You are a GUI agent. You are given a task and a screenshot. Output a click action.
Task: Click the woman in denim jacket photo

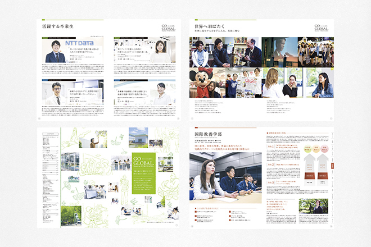tap(323, 84)
